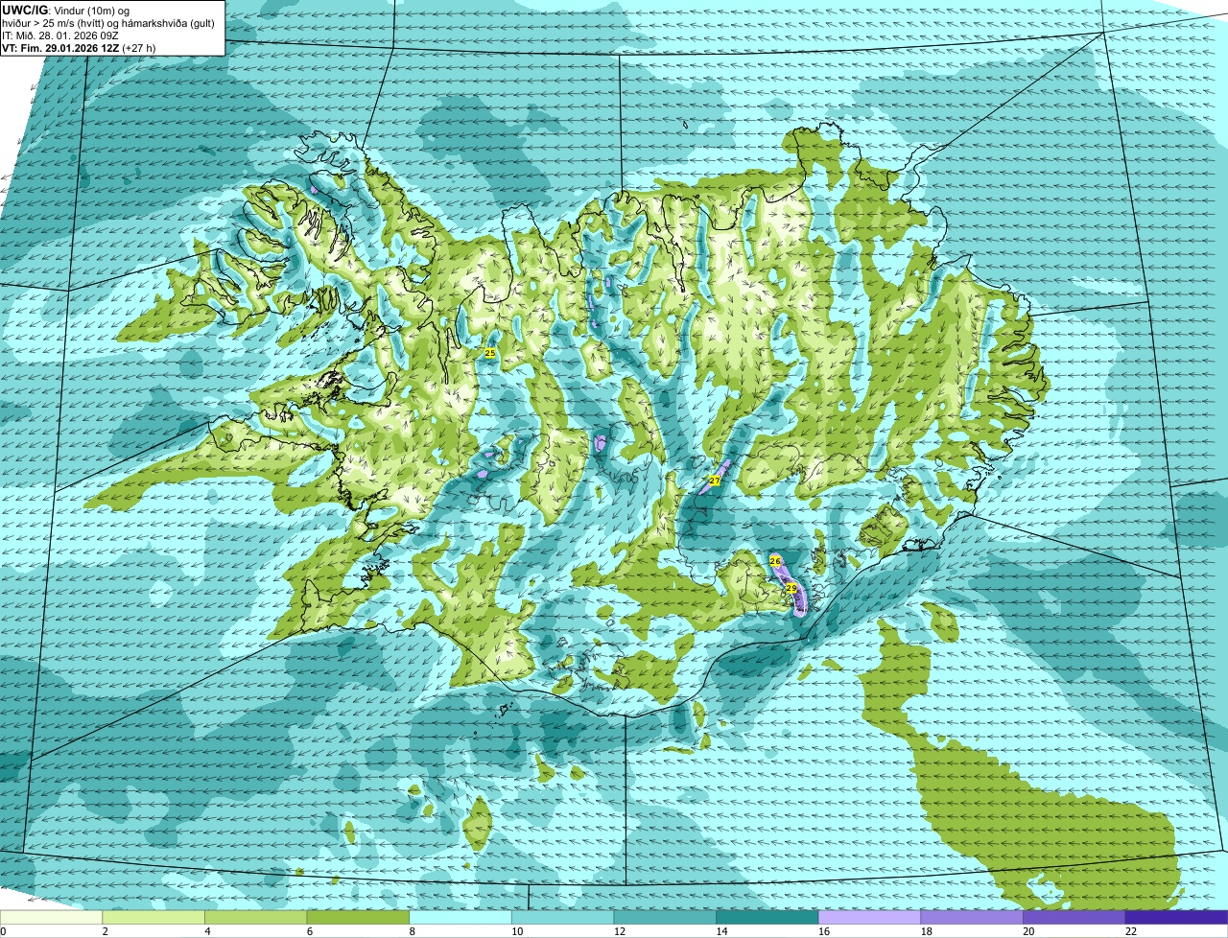
Task: Click the yellow gust marker labeled 27
Action: pyautogui.click(x=715, y=480)
